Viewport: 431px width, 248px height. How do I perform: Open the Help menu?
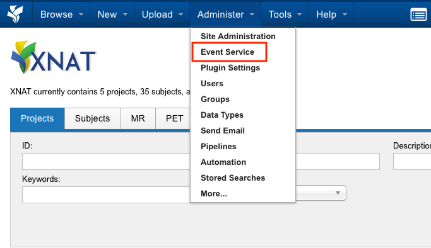tap(331, 14)
